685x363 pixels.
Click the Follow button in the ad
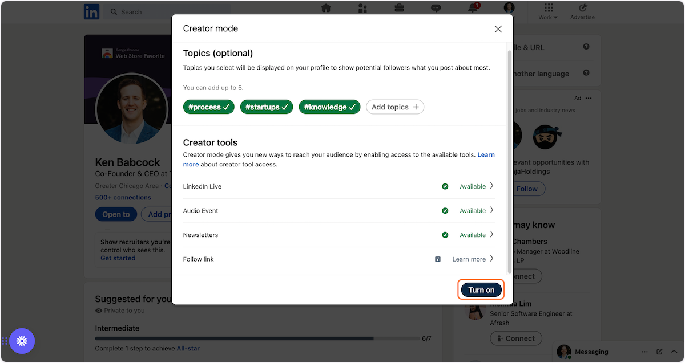[x=527, y=189]
